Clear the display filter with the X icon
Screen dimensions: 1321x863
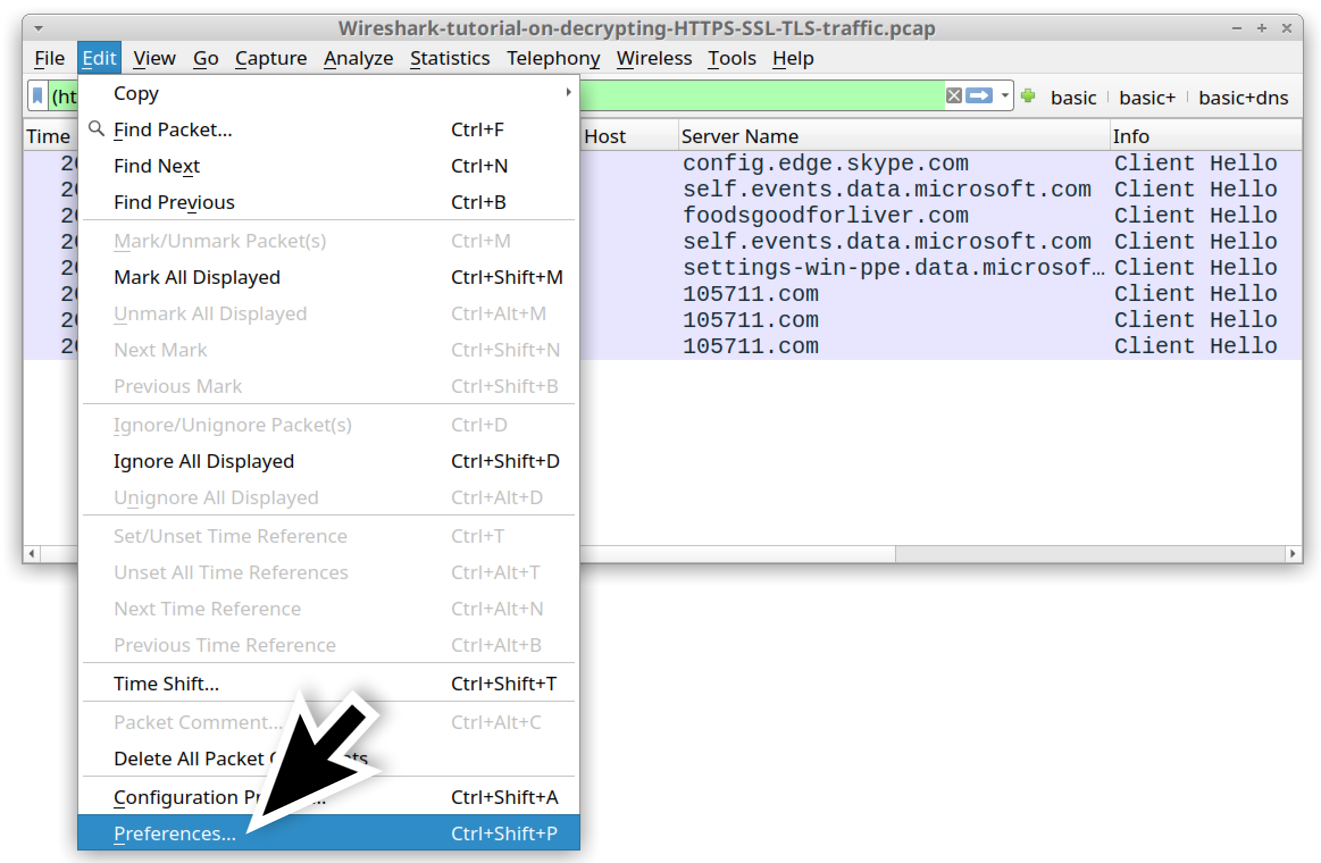(953, 97)
